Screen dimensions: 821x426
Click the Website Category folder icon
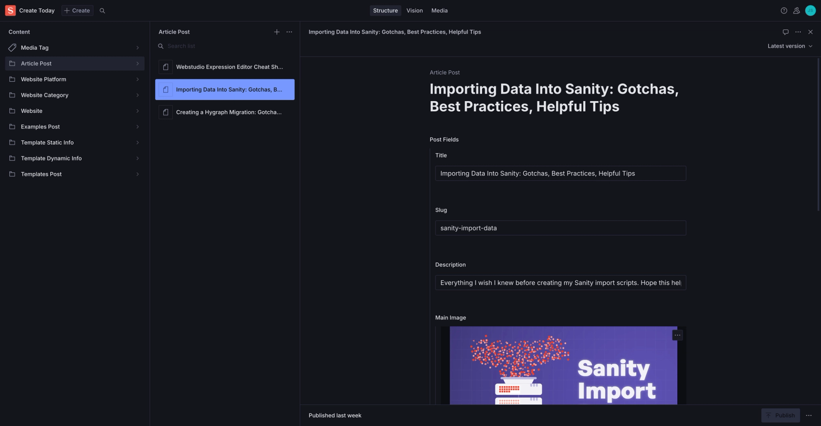[12, 95]
